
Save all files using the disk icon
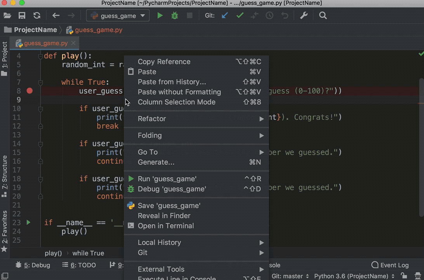(22, 16)
